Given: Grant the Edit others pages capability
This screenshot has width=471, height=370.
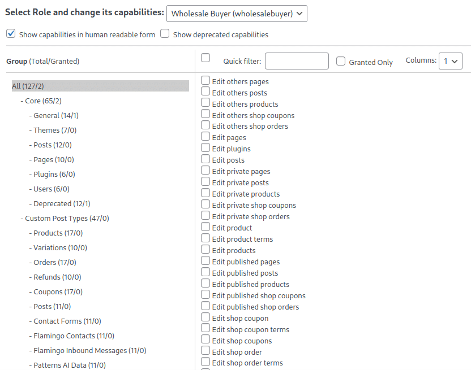Looking at the screenshot, I should 206,81.
